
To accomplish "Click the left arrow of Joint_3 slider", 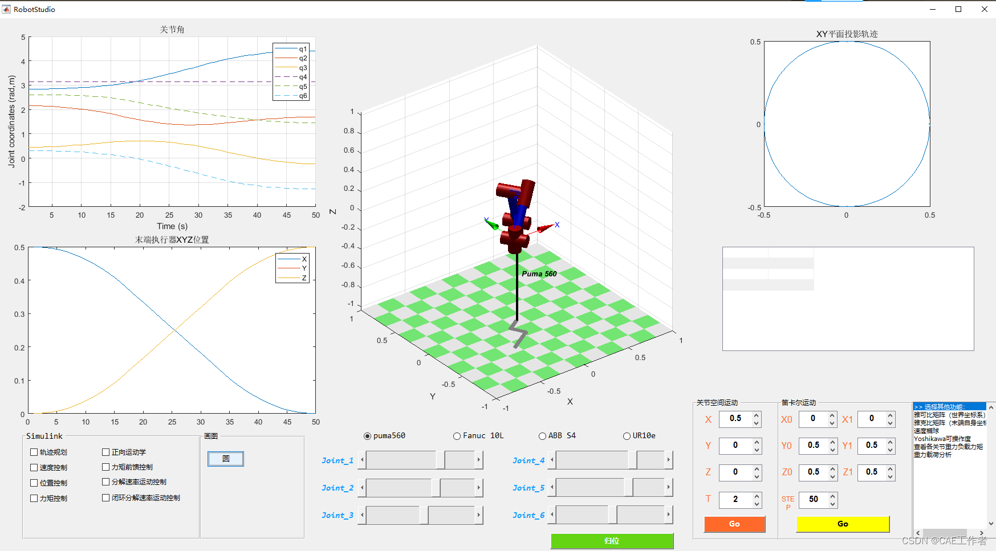I will coord(361,515).
